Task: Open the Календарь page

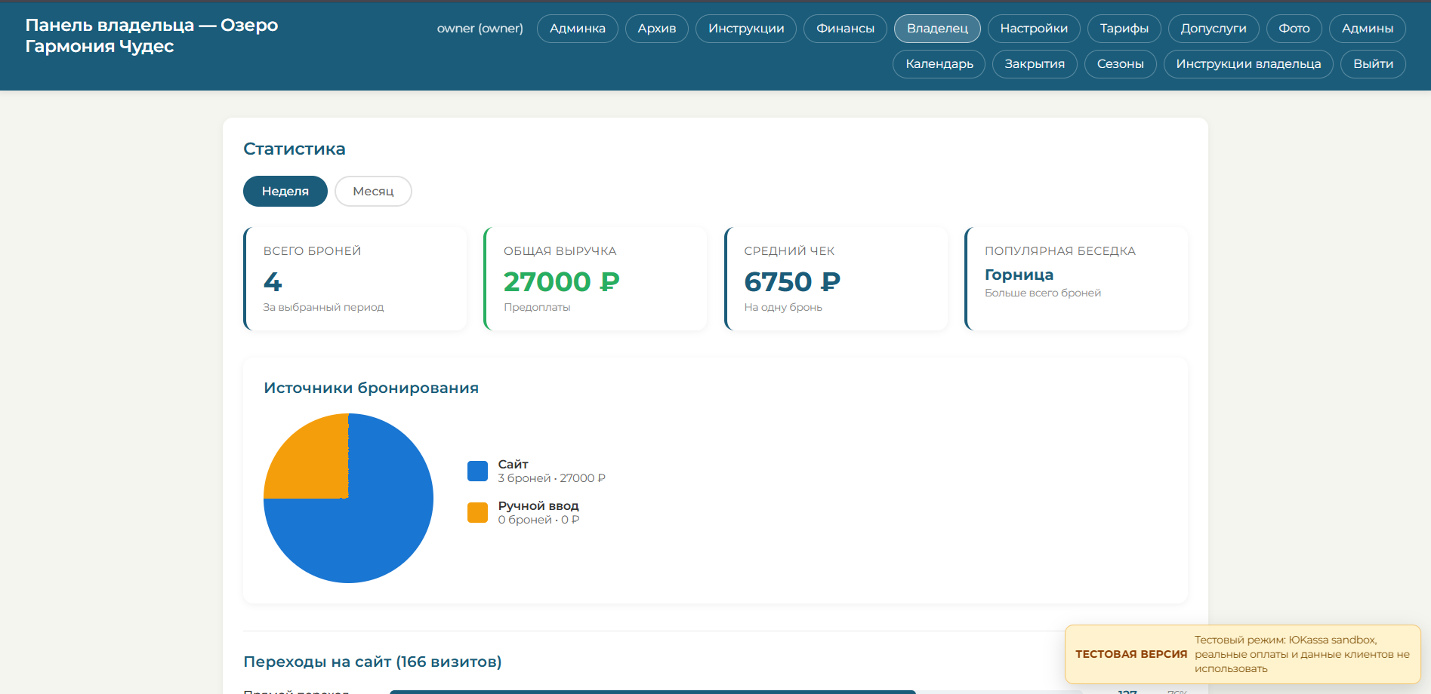Action: coord(939,64)
